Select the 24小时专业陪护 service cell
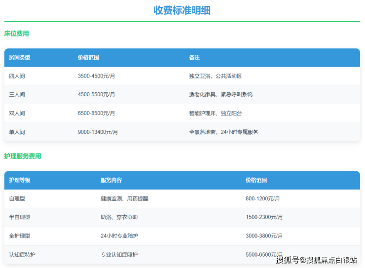 click(119, 236)
